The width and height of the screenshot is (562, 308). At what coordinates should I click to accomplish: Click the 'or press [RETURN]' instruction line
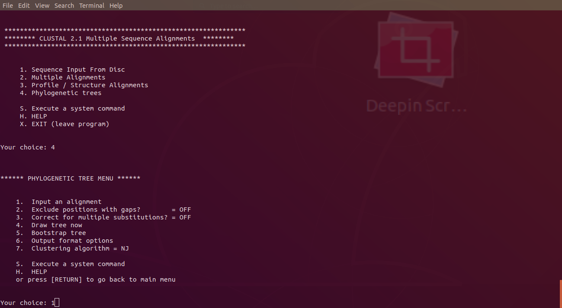(x=96, y=279)
